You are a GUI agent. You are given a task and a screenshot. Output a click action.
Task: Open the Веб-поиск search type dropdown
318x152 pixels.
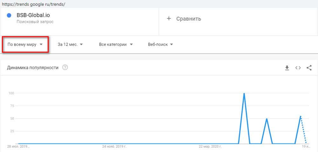coord(160,44)
